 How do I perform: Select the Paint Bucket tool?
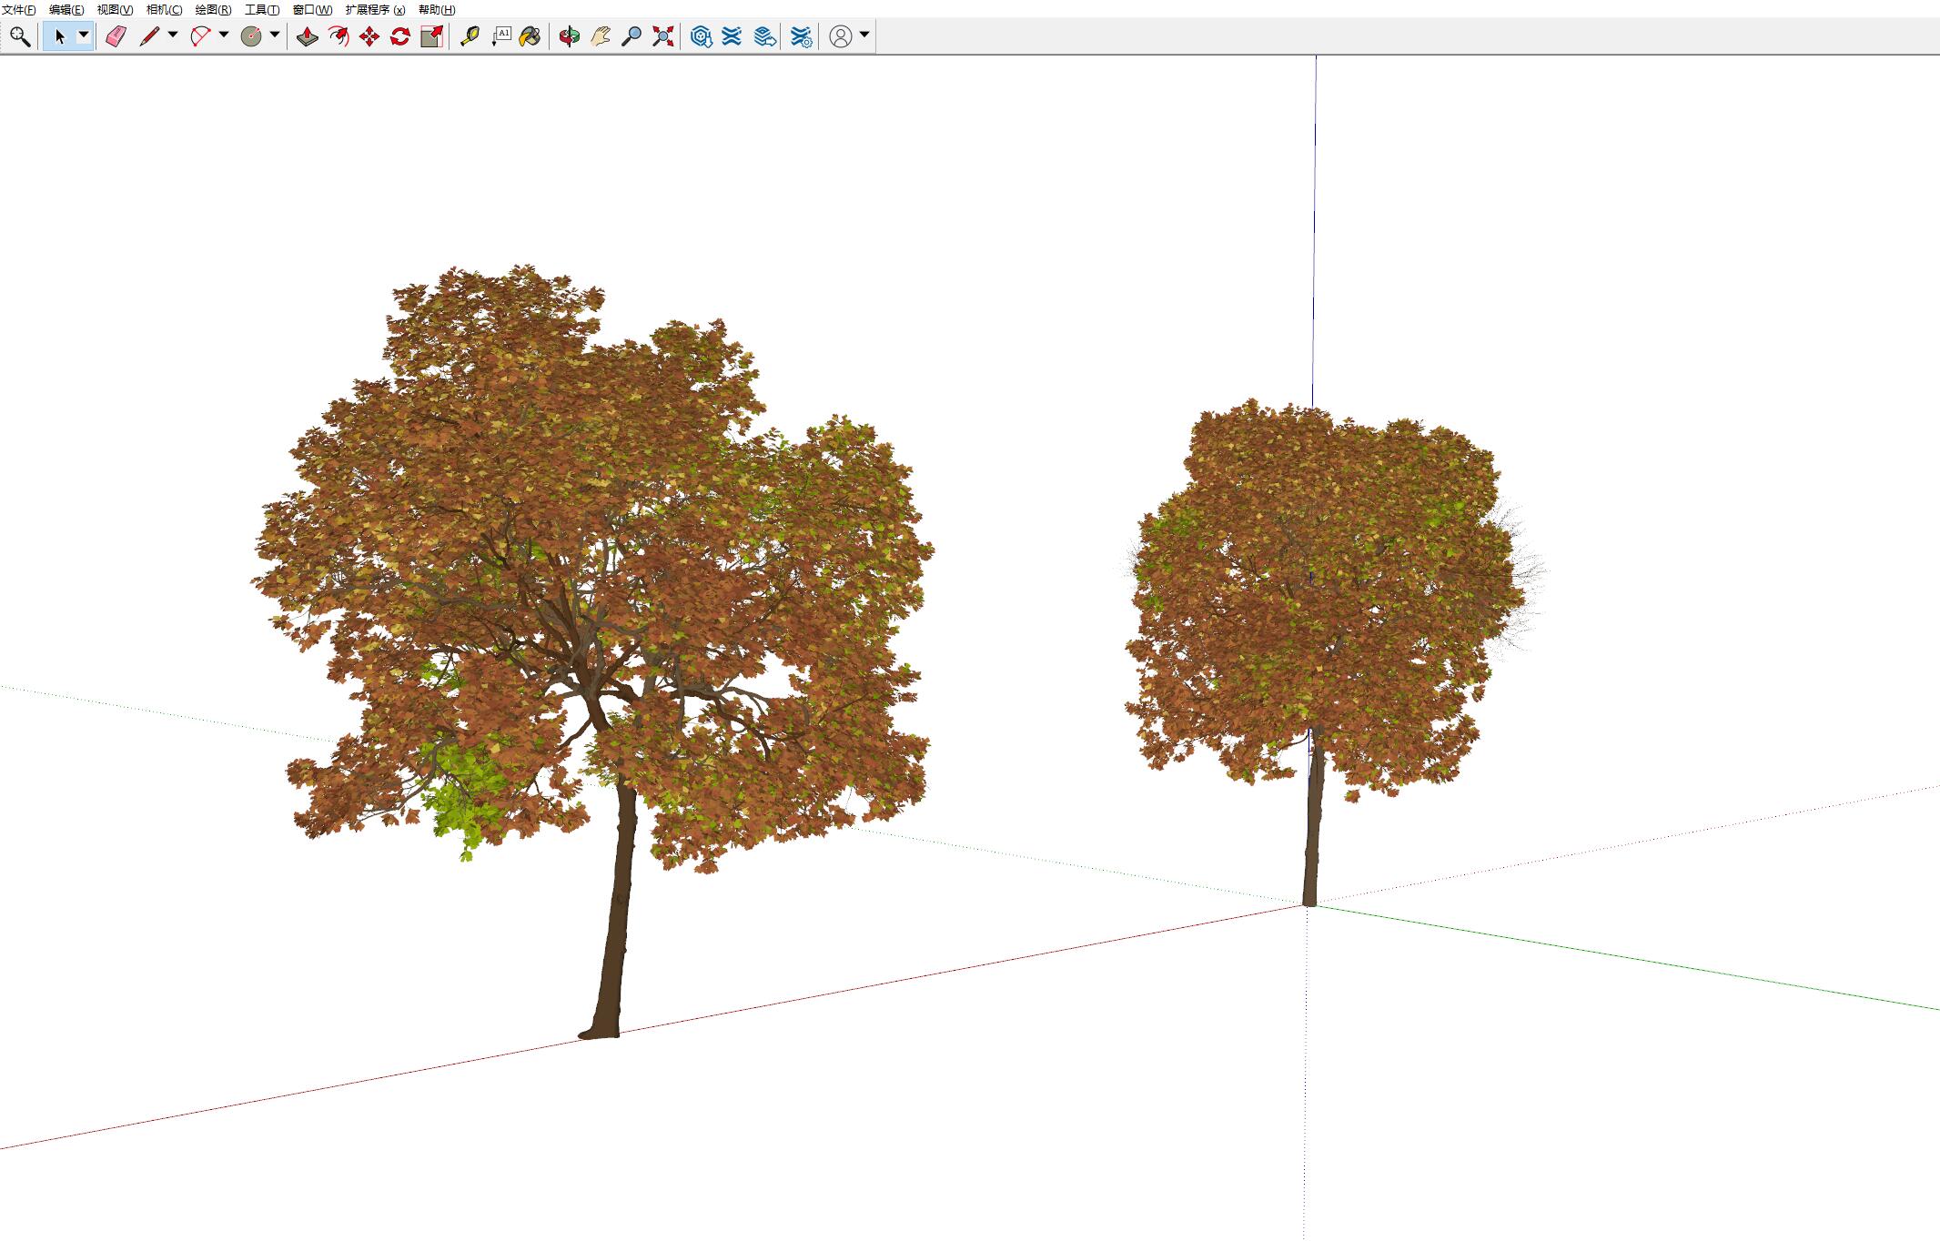point(530,36)
